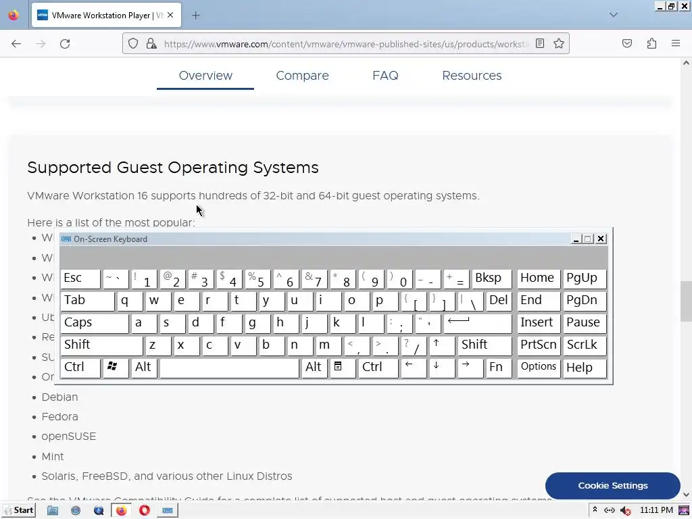Toggle Caps lock on On-Screen Keyboard
The image size is (692, 519).
(94, 323)
